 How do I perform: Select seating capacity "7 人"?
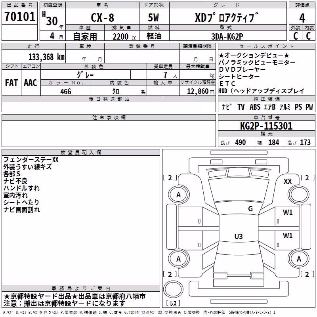pyautogui.click(x=170, y=75)
